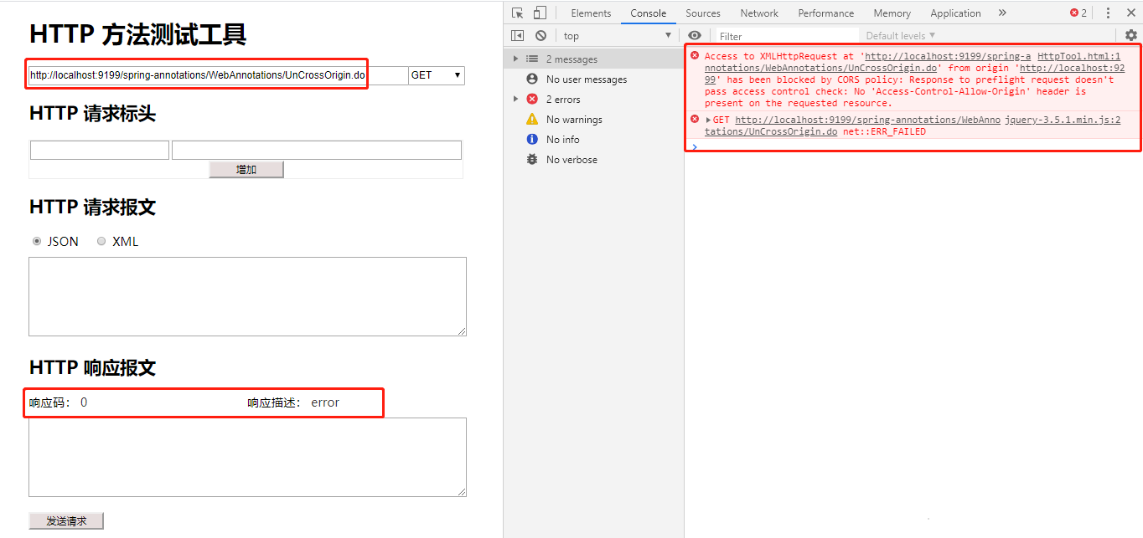
Task: Click the GET ERR_FAILED error red icon
Action: [x=694, y=120]
